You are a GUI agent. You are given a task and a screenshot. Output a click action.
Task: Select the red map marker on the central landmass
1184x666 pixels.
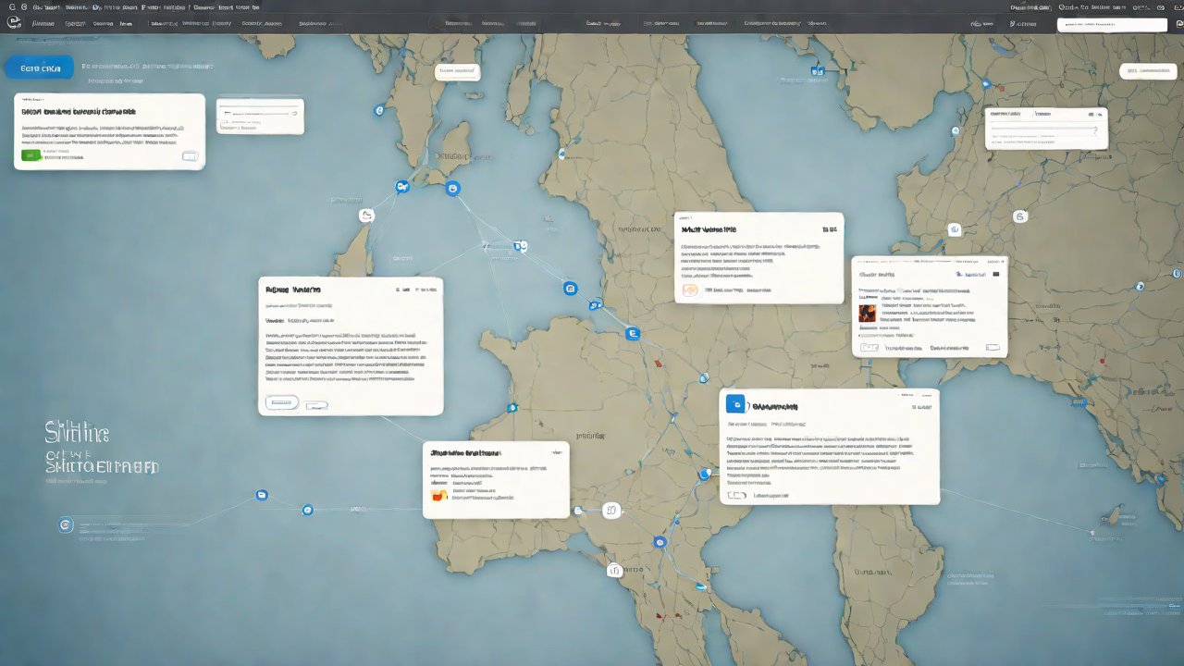(x=658, y=364)
